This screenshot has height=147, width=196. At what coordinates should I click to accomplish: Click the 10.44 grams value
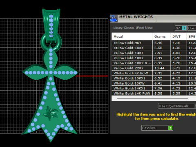[x=159, y=68]
